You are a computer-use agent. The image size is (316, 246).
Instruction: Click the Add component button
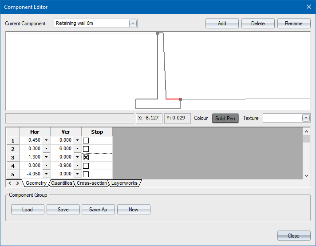click(222, 24)
